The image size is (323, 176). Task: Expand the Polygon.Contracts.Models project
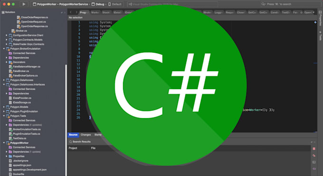point(6,40)
